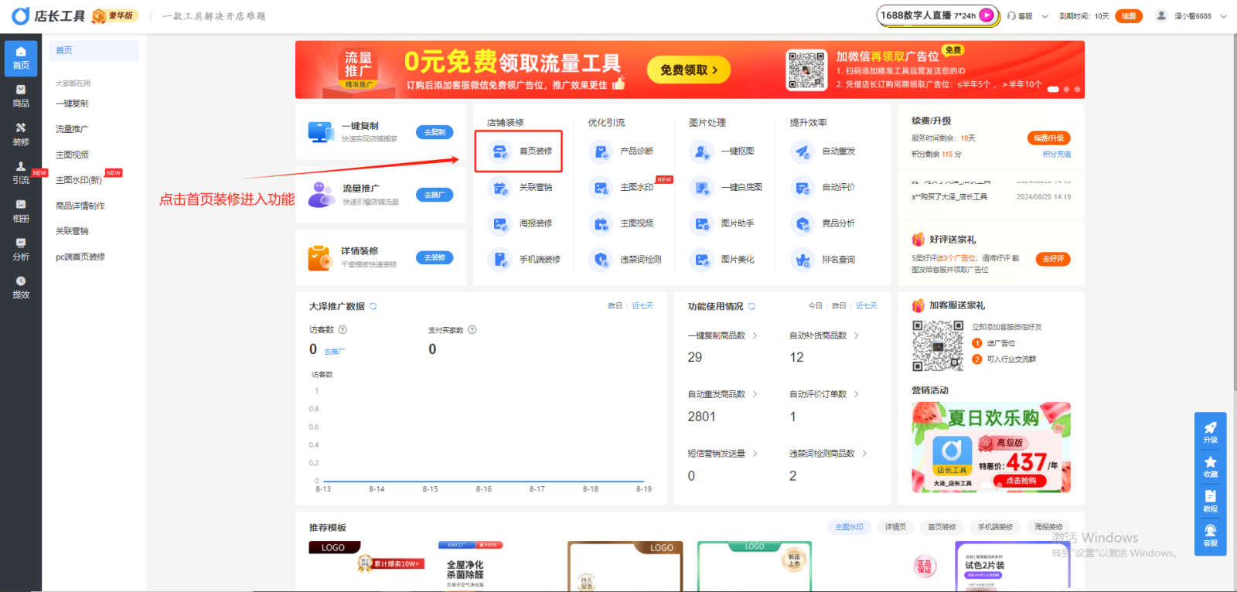Open 1688数字人直播 7*24h badge

tap(938, 15)
